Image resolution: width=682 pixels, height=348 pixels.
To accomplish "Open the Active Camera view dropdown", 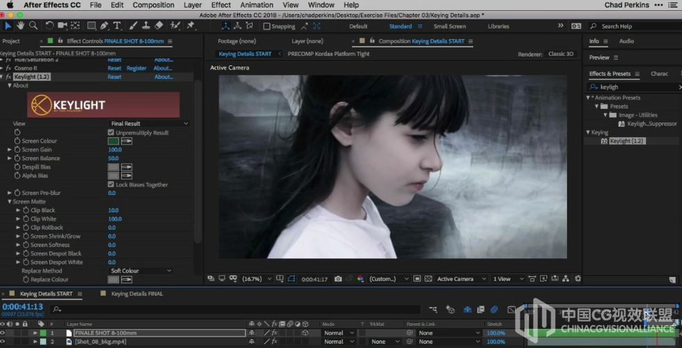I will pos(461,279).
